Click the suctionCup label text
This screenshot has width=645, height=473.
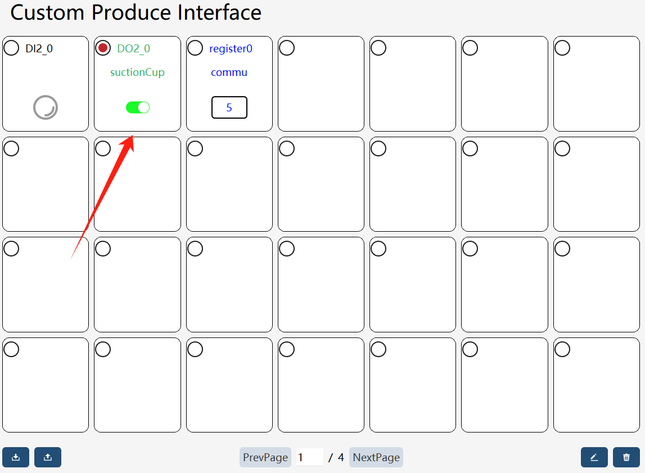coord(137,73)
